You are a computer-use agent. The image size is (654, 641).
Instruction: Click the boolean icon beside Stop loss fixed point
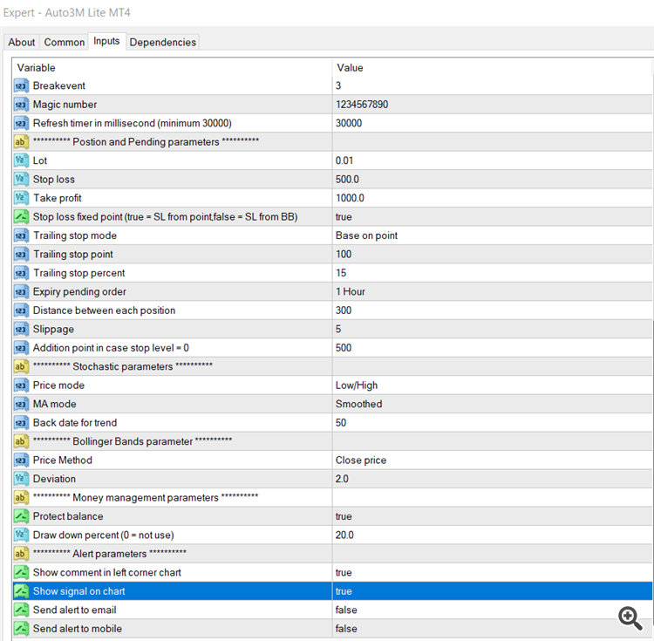(x=21, y=217)
